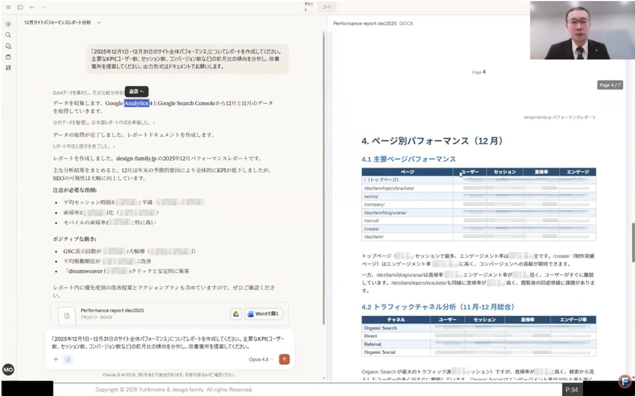The width and height of the screenshot is (635, 396).
Task: Attach a file via the plus icon
Action: point(55,359)
